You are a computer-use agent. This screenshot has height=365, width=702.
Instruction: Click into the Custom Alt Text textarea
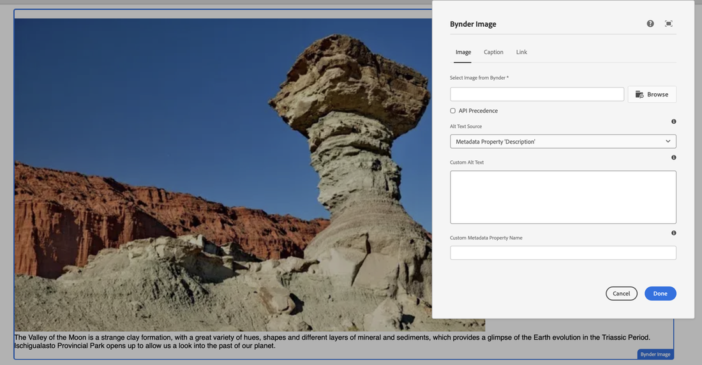[x=563, y=197]
